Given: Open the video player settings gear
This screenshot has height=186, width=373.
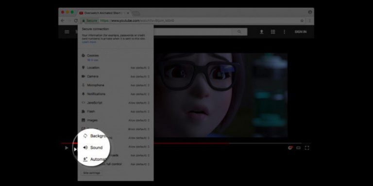Looking at the screenshot, I should (290, 148).
